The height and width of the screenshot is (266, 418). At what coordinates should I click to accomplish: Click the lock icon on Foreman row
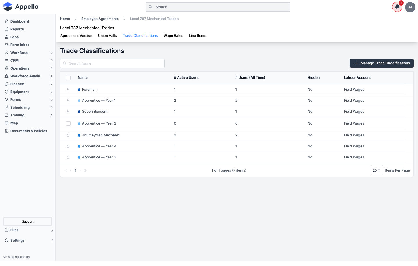[68, 90]
